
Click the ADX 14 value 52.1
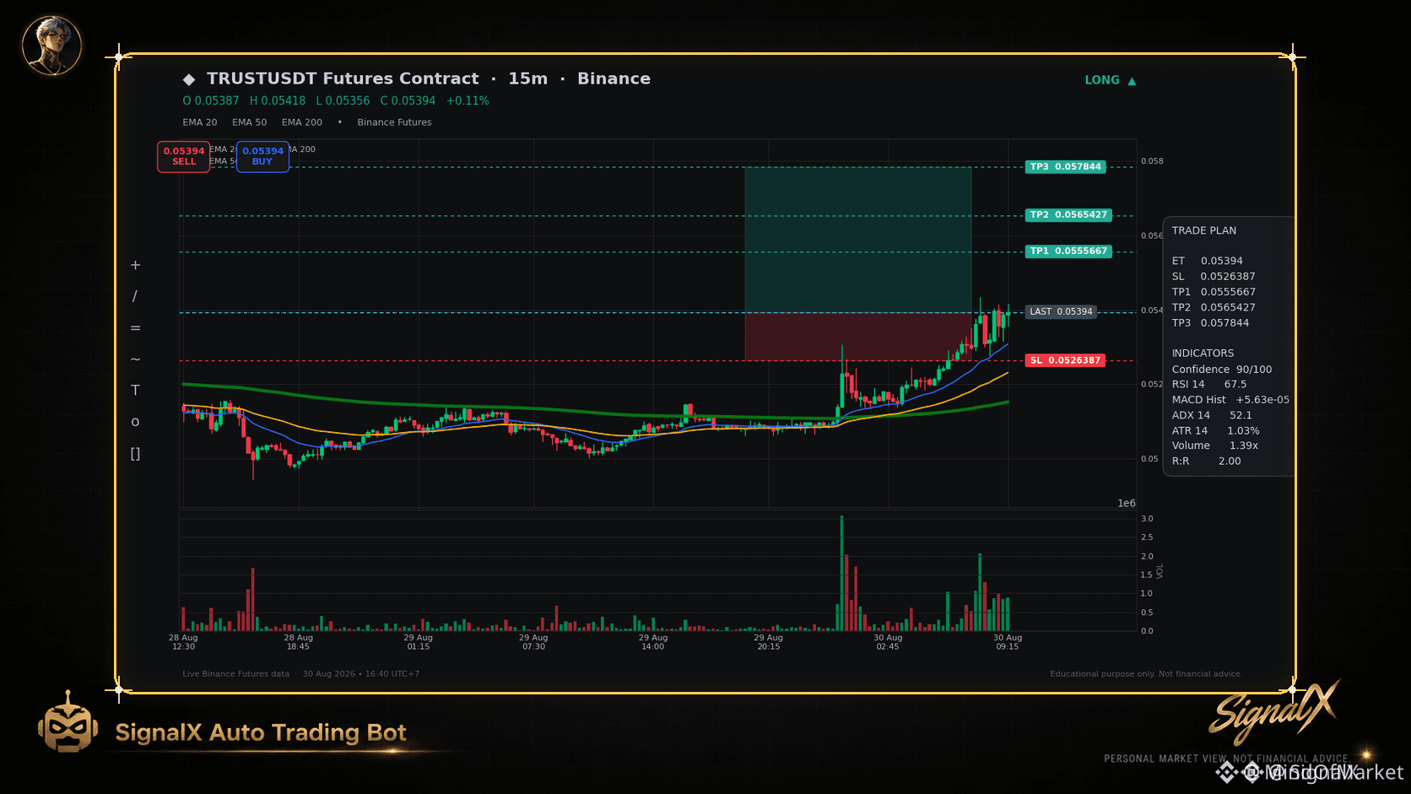[x=1241, y=415]
